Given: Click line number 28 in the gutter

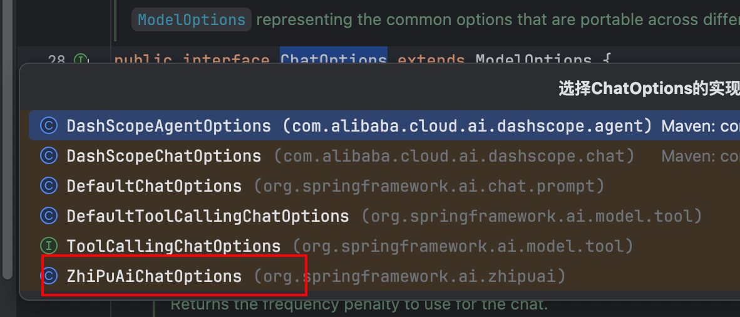Looking at the screenshot, I should pyautogui.click(x=56, y=60).
